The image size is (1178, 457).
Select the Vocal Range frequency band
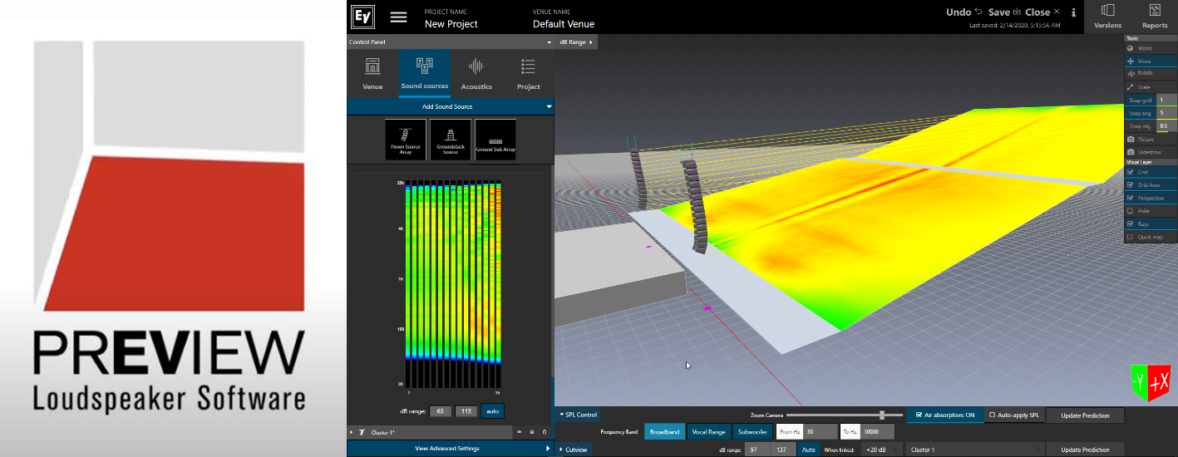click(708, 431)
